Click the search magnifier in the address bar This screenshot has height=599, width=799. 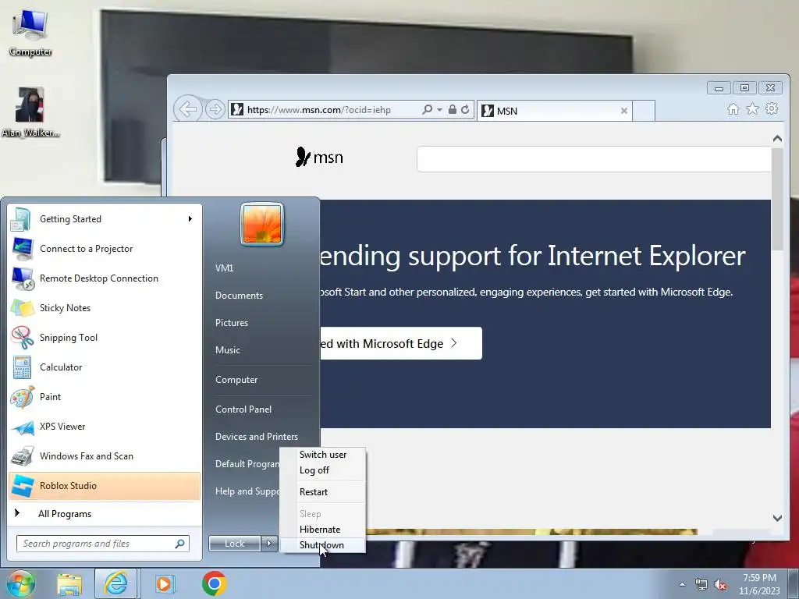point(427,109)
